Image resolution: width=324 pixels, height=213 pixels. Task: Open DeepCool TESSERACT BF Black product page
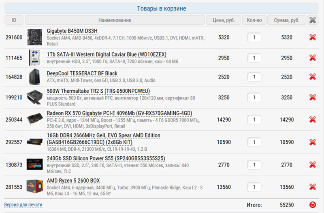82,74
